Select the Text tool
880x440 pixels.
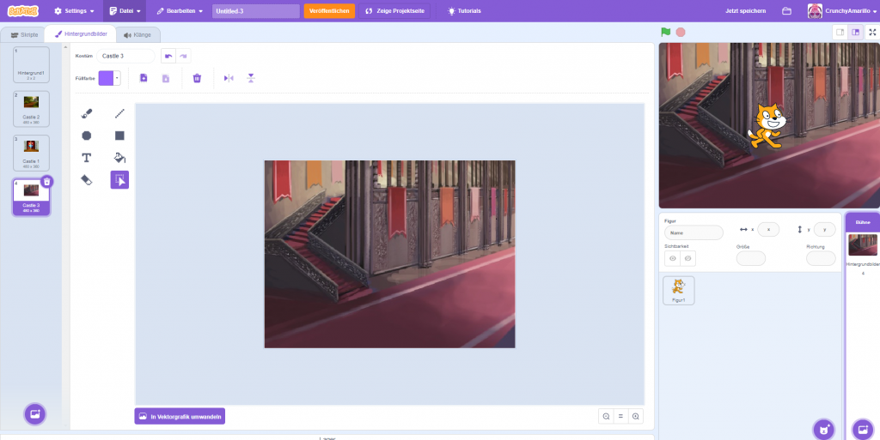pos(87,158)
